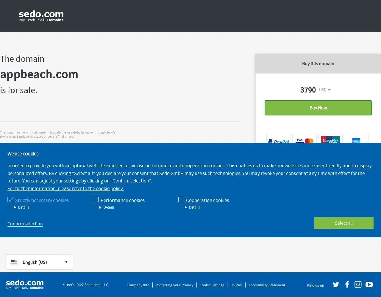Open the cookie policy information link
Image resolution: width=381 pixels, height=297 pixels.
click(x=65, y=188)
